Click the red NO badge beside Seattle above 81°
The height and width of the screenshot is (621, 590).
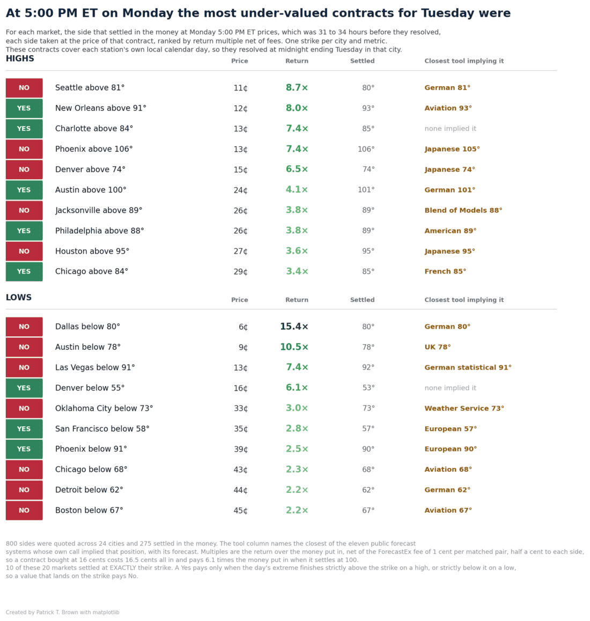[x=24, y=88]
